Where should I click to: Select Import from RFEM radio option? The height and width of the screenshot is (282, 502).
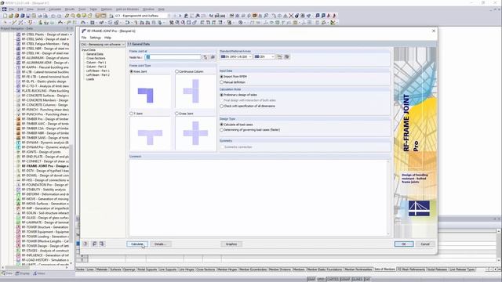[x=221, y=77]
